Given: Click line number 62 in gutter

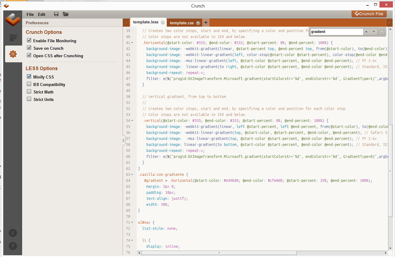Looking at the screenshot, I should (128, 169).
